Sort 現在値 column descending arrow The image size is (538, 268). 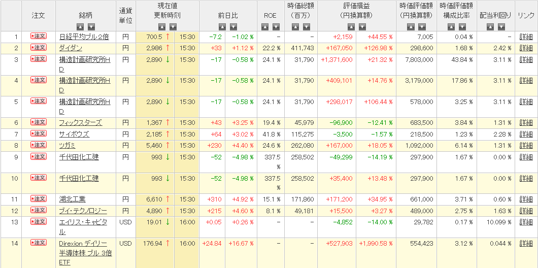tap(173, 26)
